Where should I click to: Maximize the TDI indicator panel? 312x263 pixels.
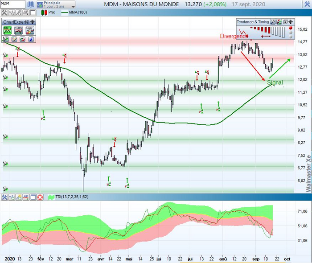coord(33,197)
